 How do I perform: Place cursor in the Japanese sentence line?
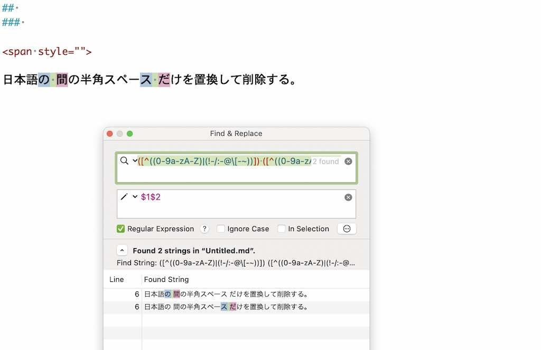[x=150, y=80]
